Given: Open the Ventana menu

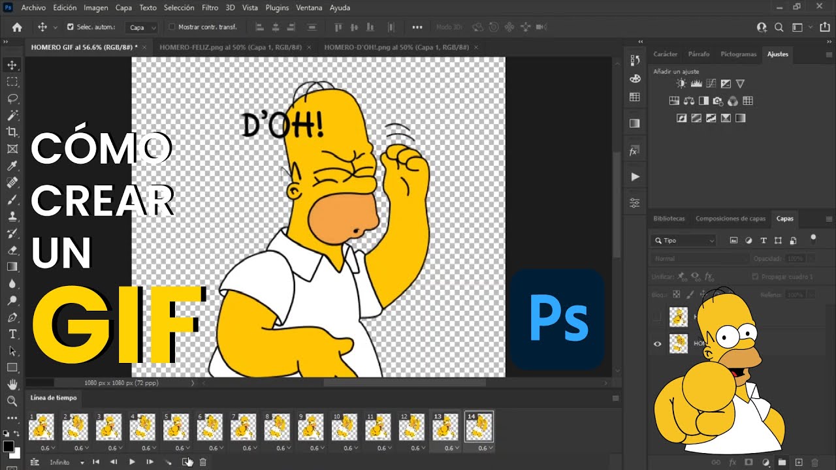Looking at the screenshot, I should click(x=309, y=8).
